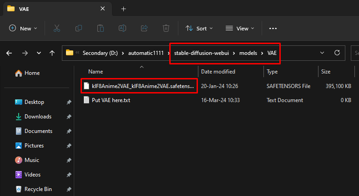Add a new tab with plus button
Viewport: 359px width, 196px height.
pos(123,9)
